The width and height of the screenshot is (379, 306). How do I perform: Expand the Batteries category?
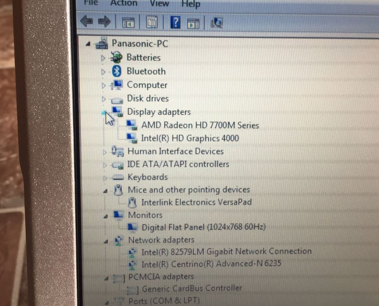coord(103,58)
